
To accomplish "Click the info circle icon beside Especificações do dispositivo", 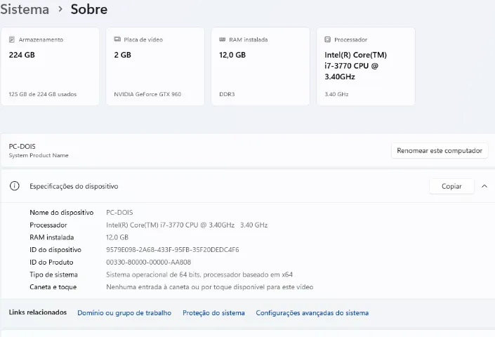I will pyautogui.click(x=15, y=186).
